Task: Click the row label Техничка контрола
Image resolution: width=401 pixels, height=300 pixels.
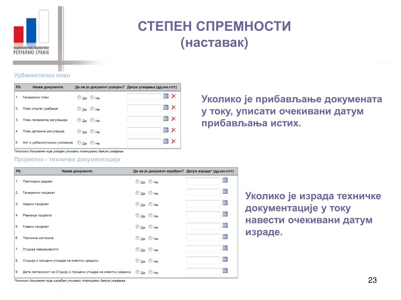Action: 38,238
